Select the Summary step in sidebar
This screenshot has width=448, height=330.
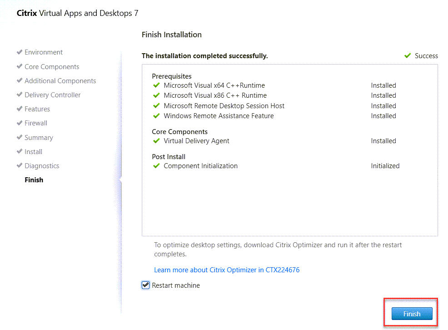pyautogui.click(x=39, y=138)
